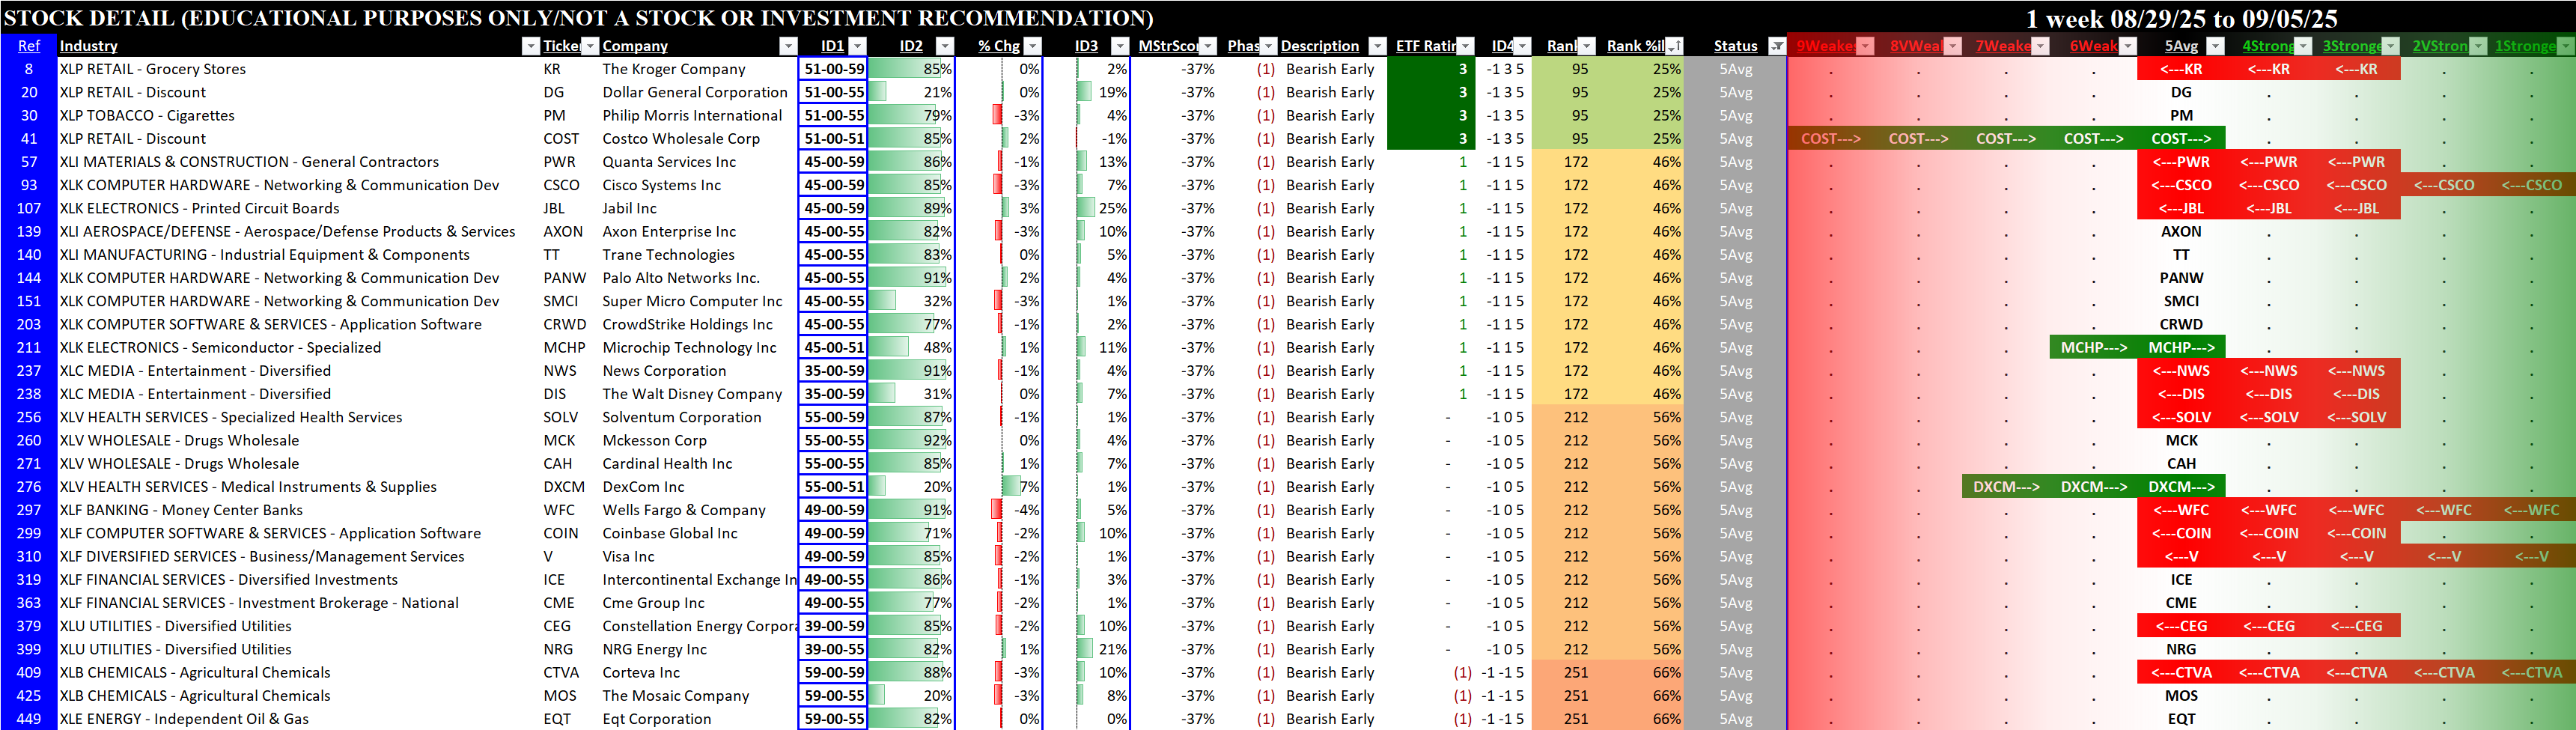2576x730 pixels.
Task: Select Ref number 449 in first column
Action: (29, 719)
